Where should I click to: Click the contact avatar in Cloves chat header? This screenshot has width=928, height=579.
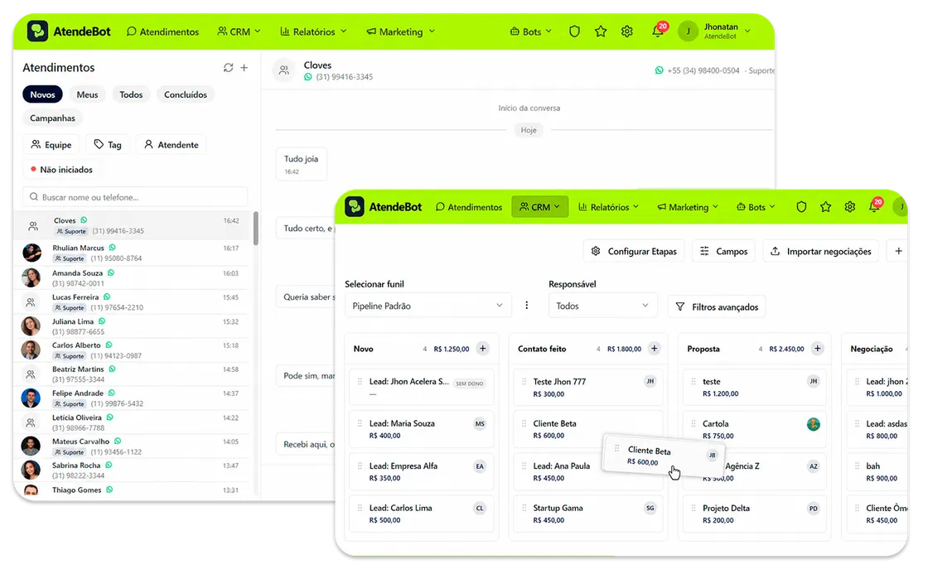click(284, 70)
